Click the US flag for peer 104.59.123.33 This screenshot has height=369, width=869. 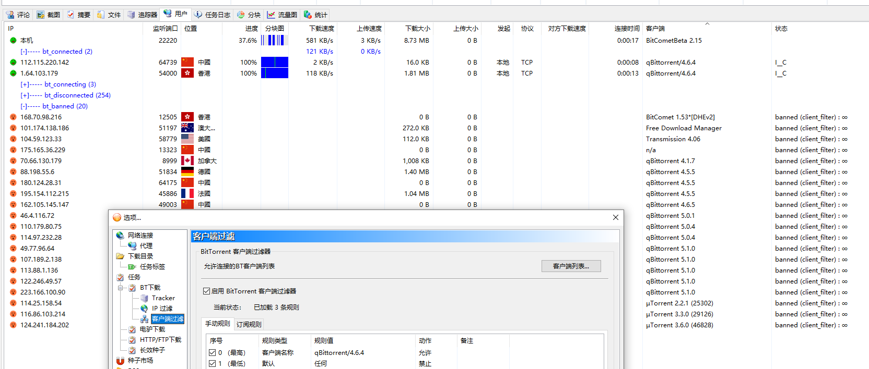[187, 139]
